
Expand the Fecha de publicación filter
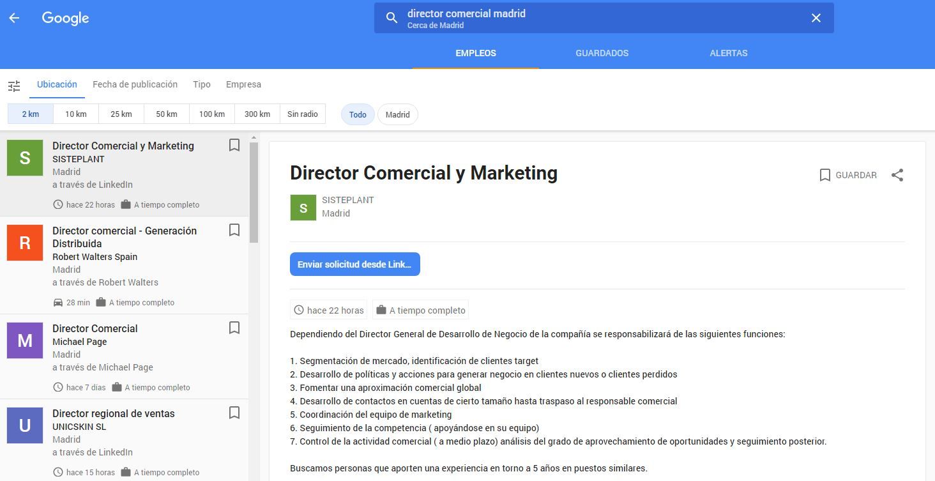coord(135,84)
